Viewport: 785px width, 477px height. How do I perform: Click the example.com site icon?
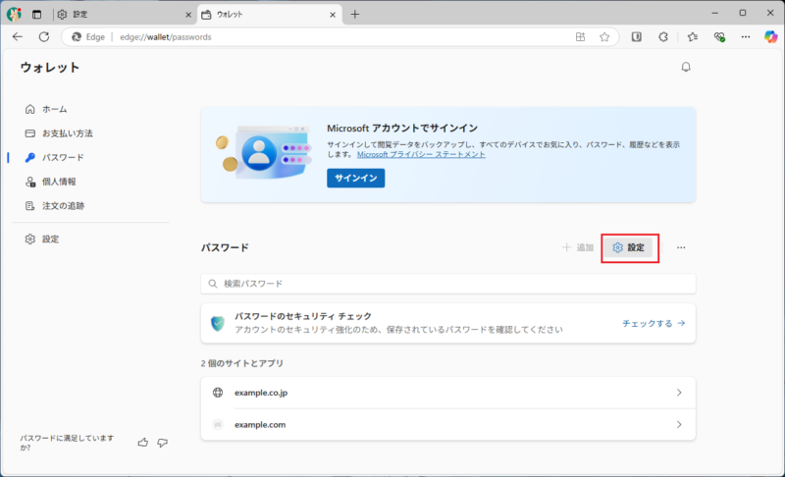click(x=218, y=424)
